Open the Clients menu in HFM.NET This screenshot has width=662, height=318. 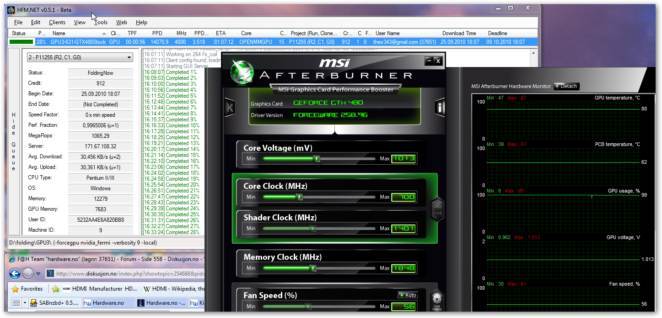57,22
